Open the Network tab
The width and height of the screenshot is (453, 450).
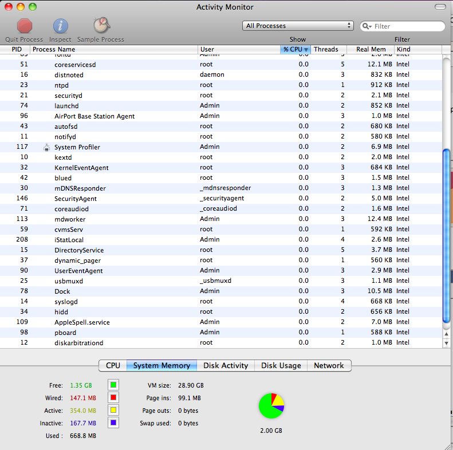click(329, 366)
